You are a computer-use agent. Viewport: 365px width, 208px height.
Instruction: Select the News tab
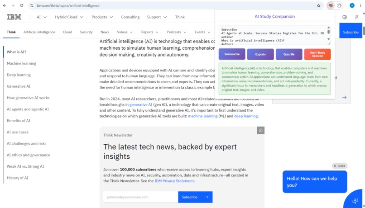105,32
